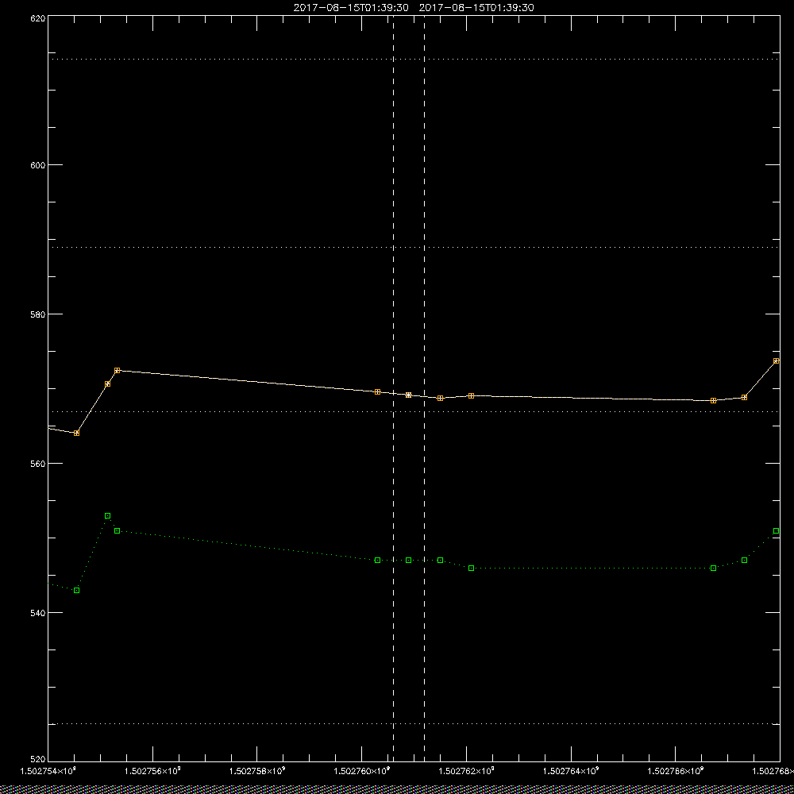794x794 pixels.
Task: Click the topmost horizontal dotted line near 614
Action: [414, 60]
